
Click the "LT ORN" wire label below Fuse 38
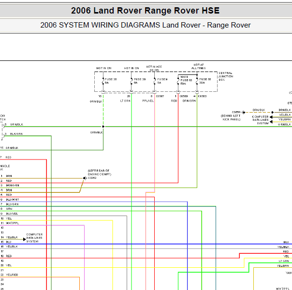[x=125, y=101]
